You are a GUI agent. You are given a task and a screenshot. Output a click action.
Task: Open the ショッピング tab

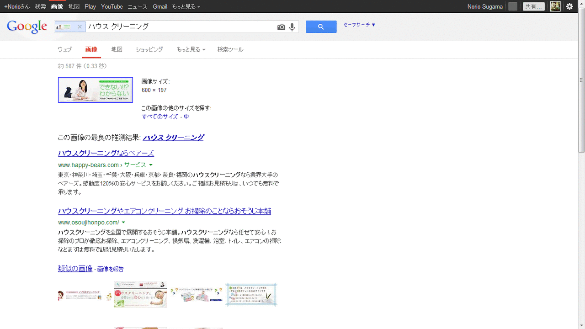pos(149,49)
